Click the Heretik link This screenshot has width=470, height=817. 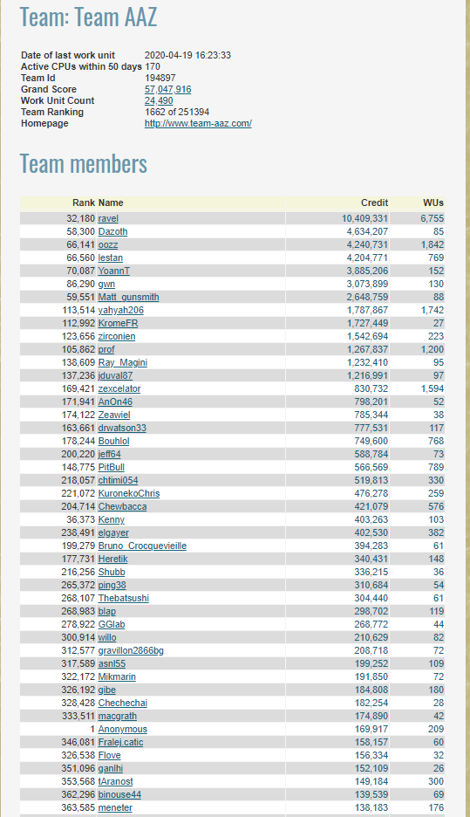click(x=113, y=559)
